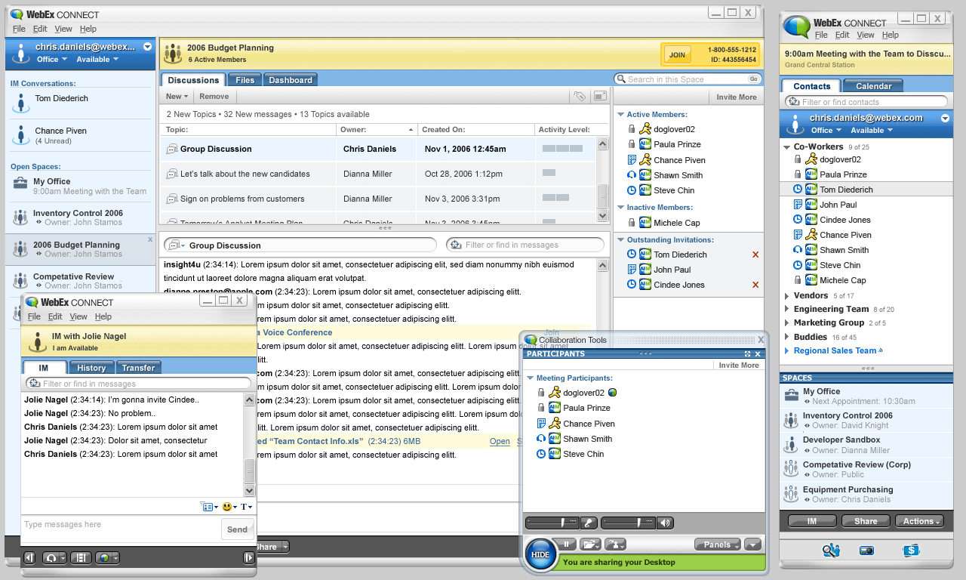Click the yellow JOIN button

(x=677, y=54)
